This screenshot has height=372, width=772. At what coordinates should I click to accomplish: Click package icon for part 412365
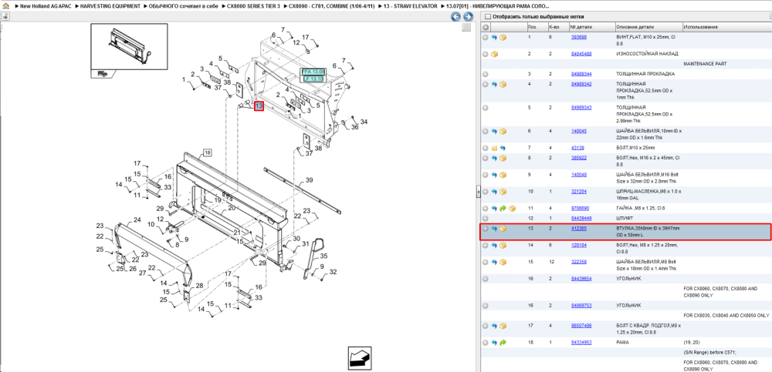(503, 229)
